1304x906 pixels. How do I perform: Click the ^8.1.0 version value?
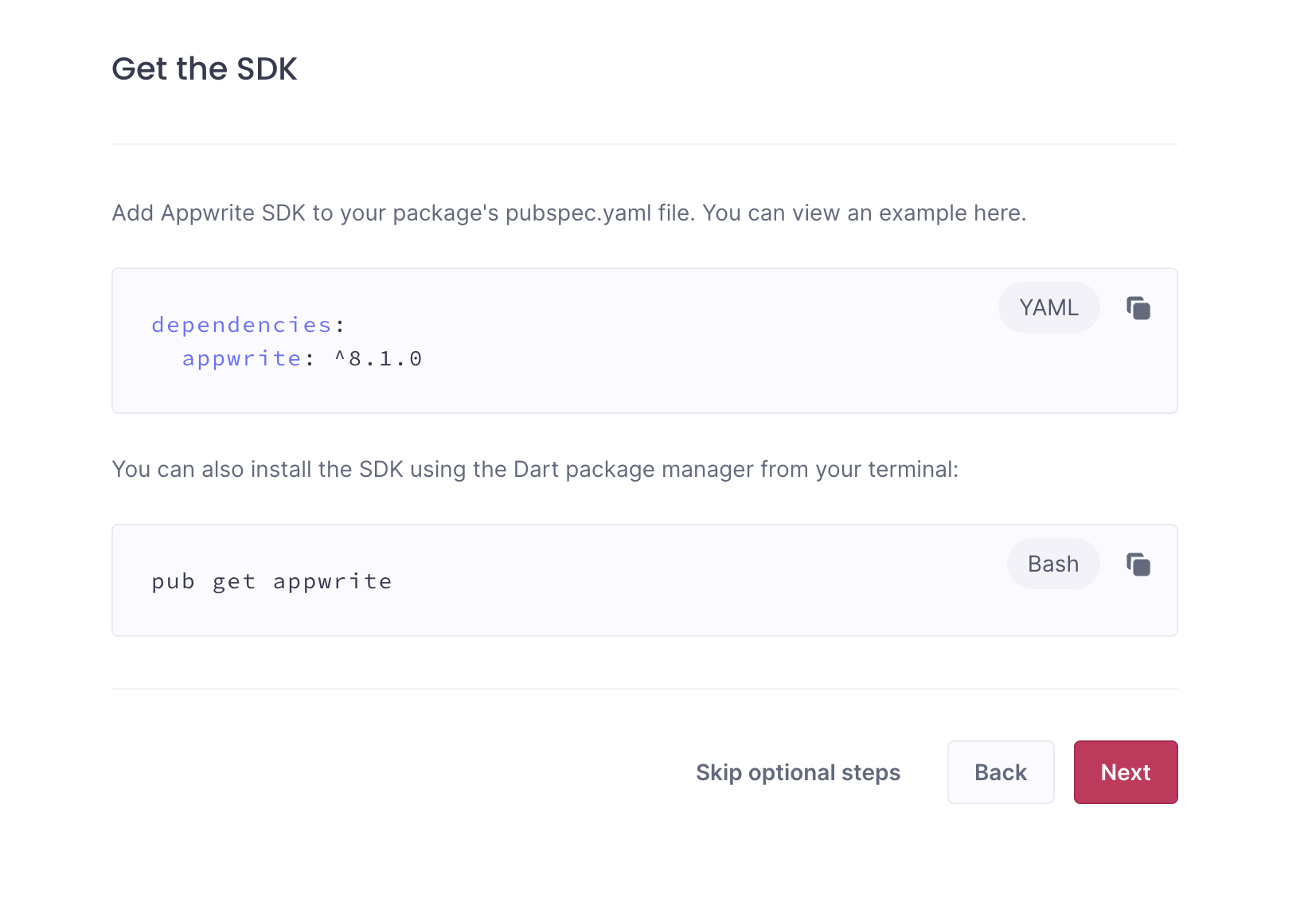(378, 359)
